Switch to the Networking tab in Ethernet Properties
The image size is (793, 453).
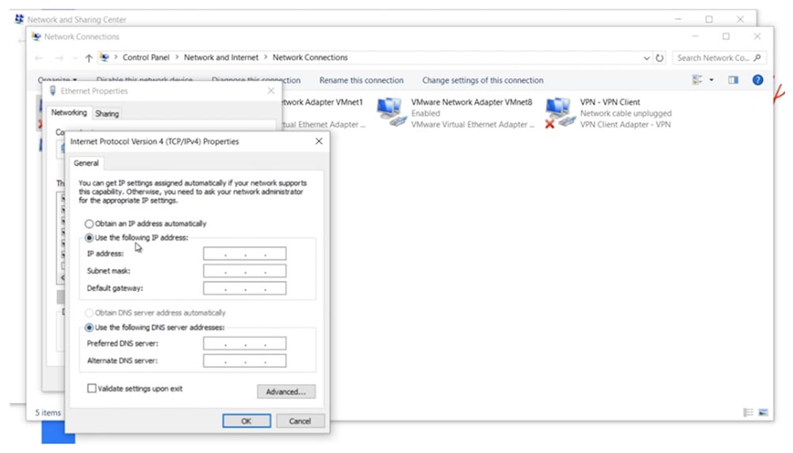pos(69,113)
